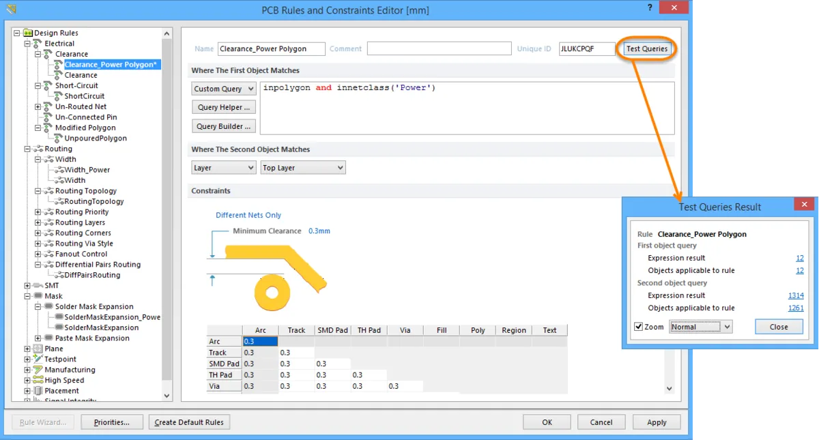Click the 1314 expression result link
Viewport: 819px width, 440px height.
coord(795,295)
